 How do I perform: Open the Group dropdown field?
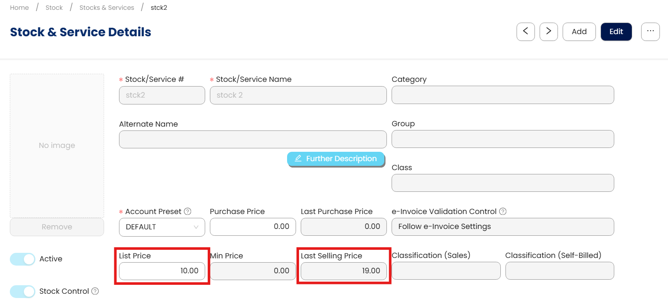502,139
